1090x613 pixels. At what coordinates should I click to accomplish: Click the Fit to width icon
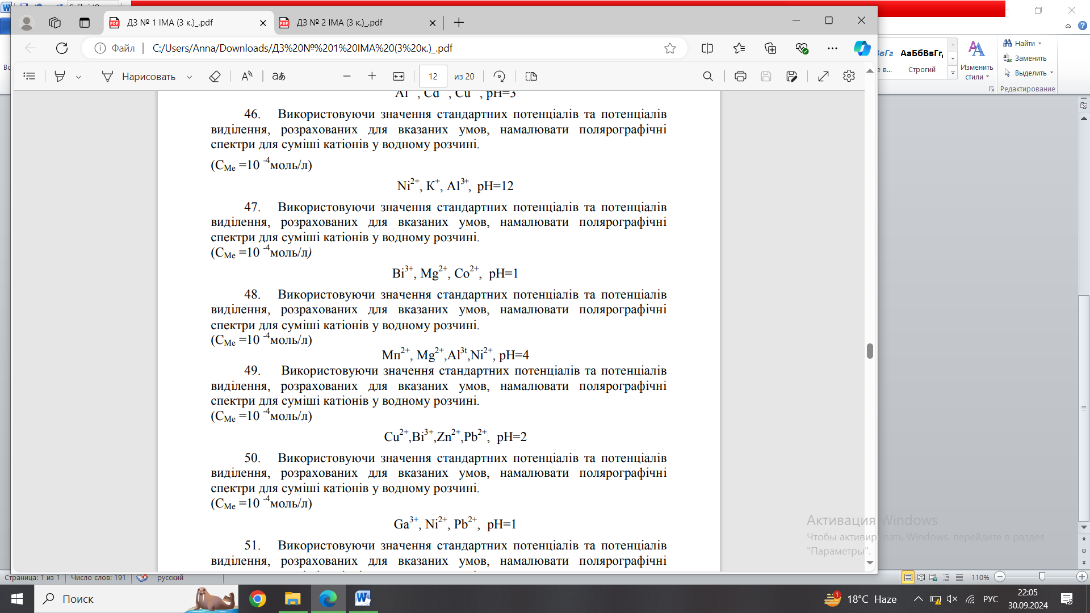click(399, 77)
